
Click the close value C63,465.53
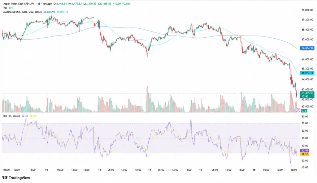105,4
